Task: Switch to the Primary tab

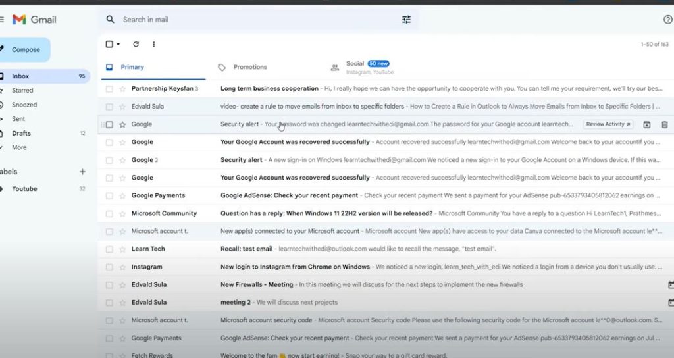Action: click(x=153, y=68)
